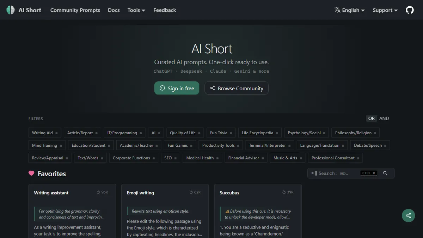Select the AND filter mode

click(x=384, y=118)
